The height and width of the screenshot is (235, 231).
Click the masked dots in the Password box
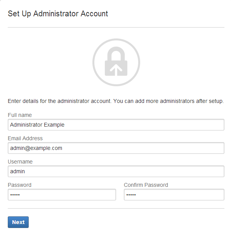(15, 195)
